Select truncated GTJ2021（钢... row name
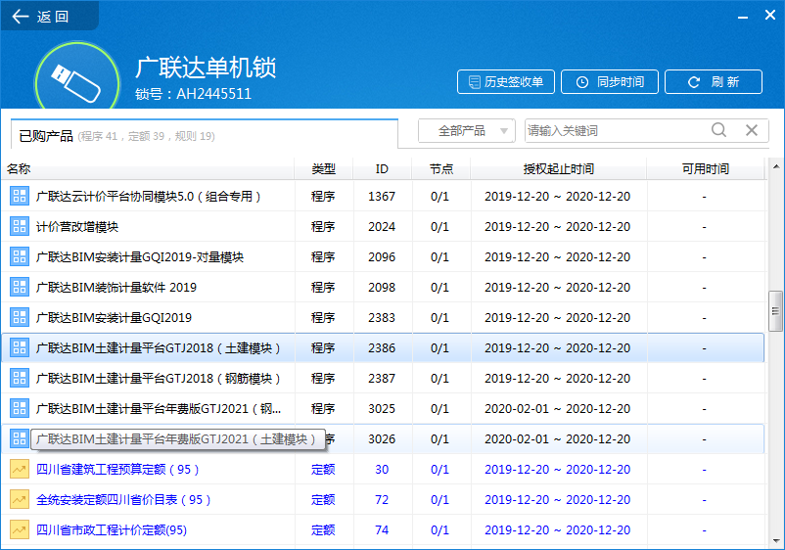The height and width of the screenshot is (550, 785). [x=159, y=409]
